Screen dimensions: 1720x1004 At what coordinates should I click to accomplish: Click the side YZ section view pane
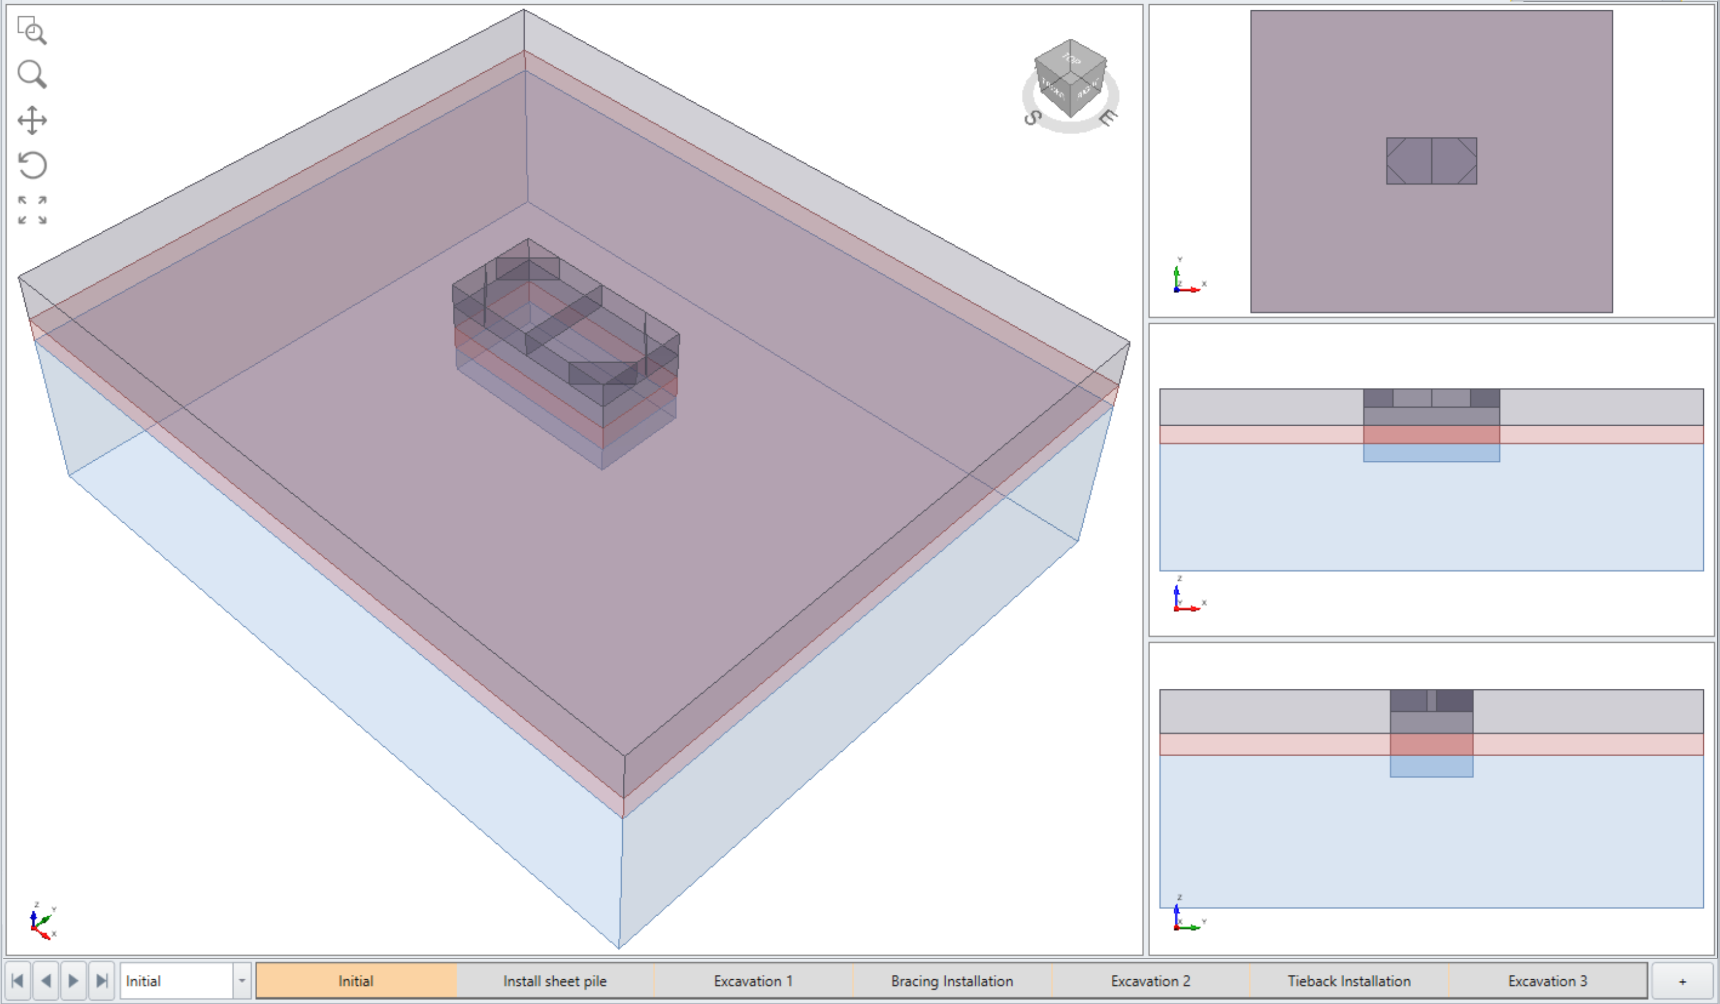pos(1432,799)
